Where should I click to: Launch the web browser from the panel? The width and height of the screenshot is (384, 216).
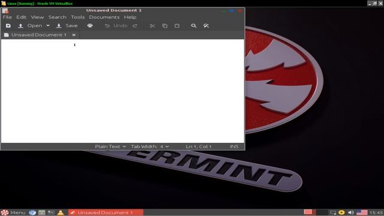point(32,212)
